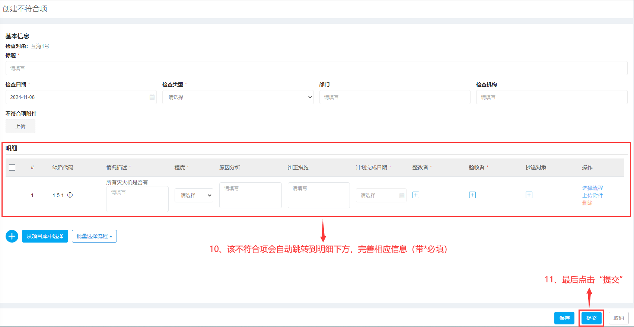634x327 pixels.
Task: Add a recipient under 抄送对象 column
Action: (529, 195)
